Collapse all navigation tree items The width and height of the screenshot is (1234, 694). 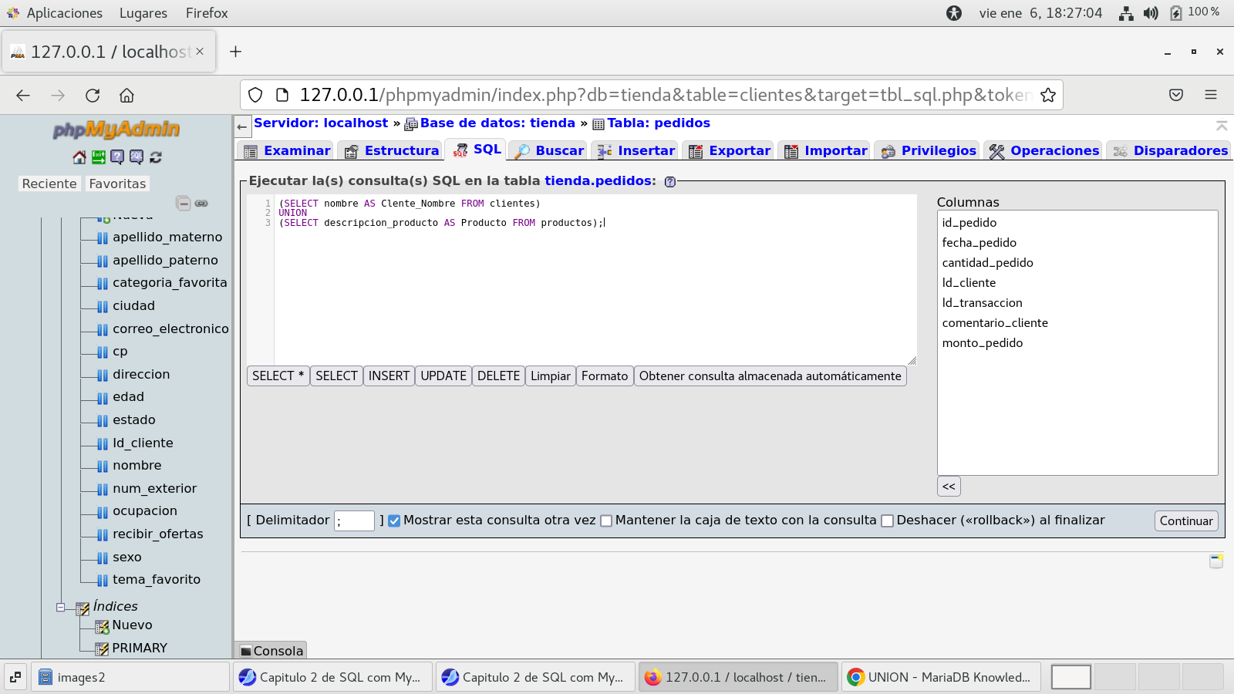pos(184,204)
